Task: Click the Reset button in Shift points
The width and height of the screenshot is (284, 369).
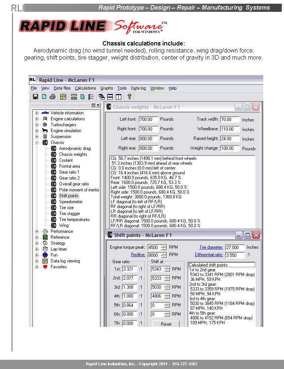Action: point(166,324)
